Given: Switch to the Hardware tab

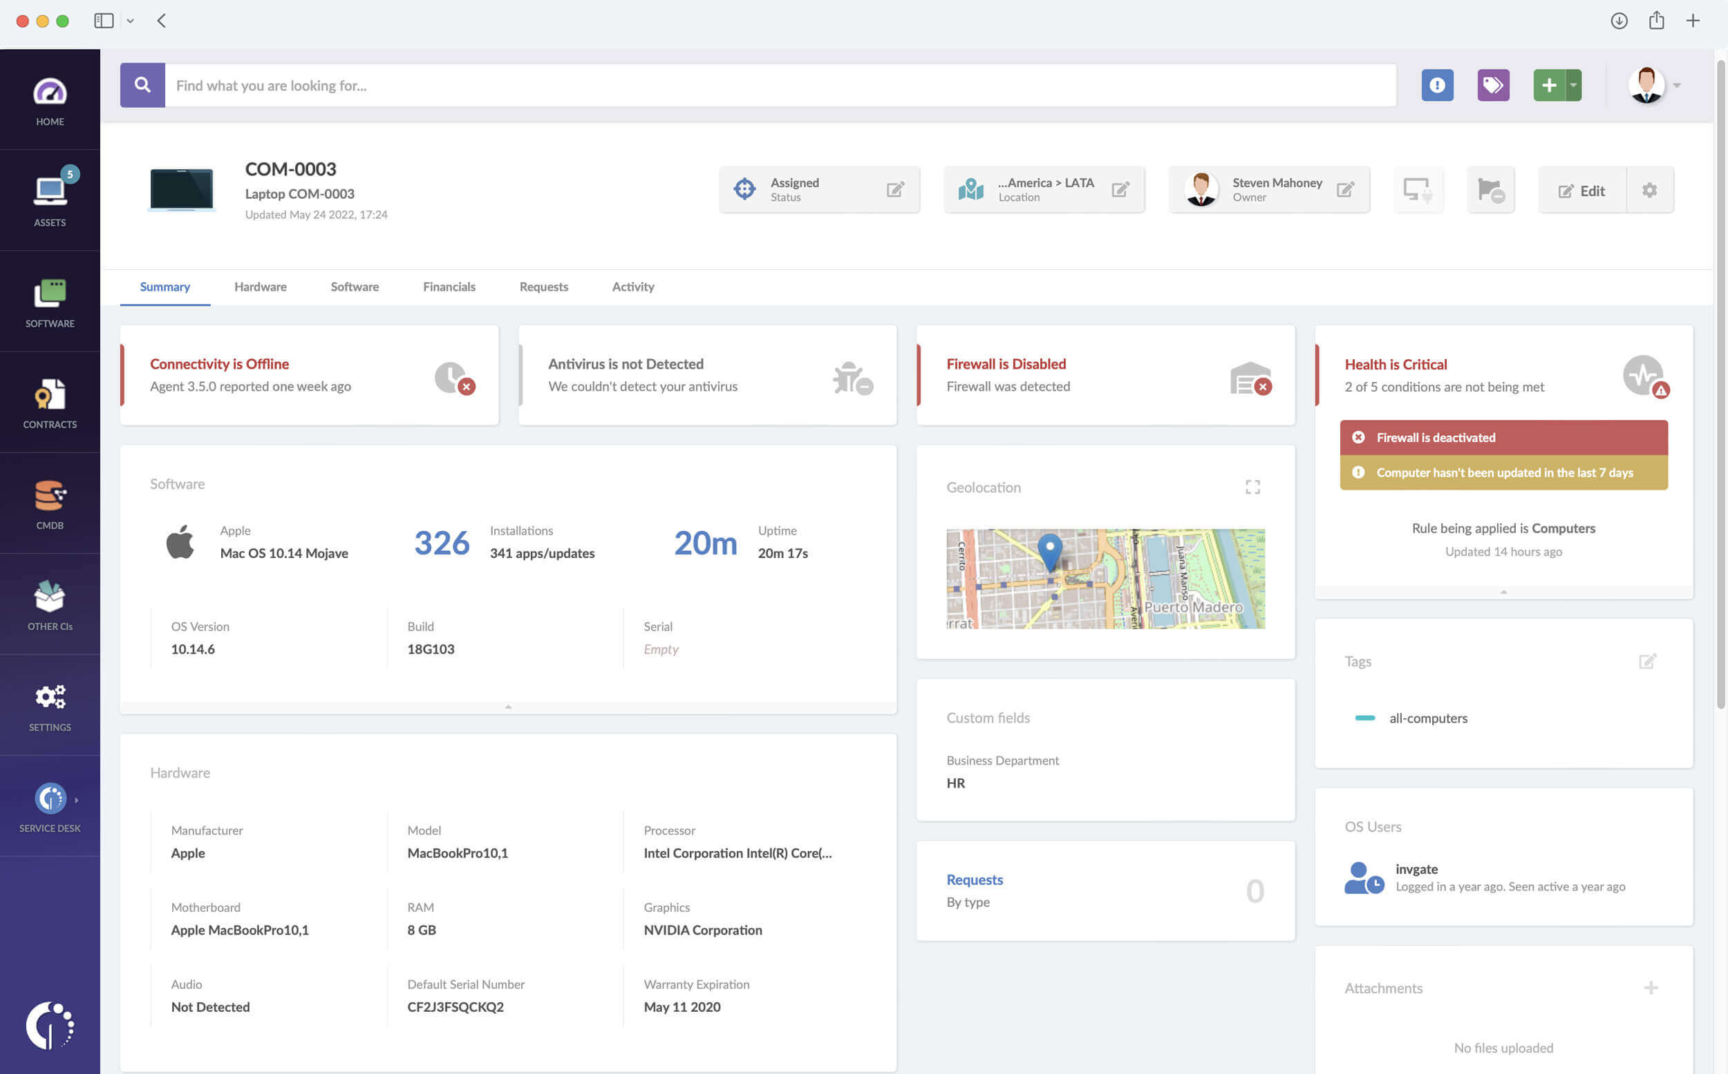Looking at the screenshot, I should point(260,286).
